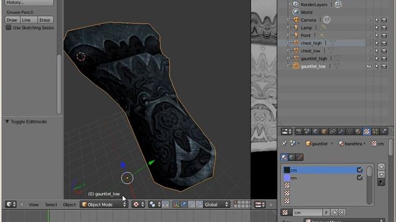
Task: Open the View menu
Action: pos(33,205)
